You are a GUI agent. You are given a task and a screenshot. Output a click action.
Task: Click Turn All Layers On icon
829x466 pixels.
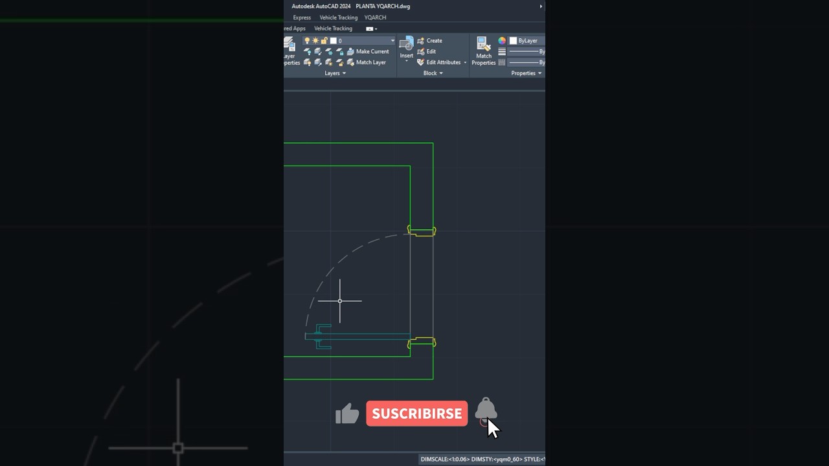click(x=307, y=63)
